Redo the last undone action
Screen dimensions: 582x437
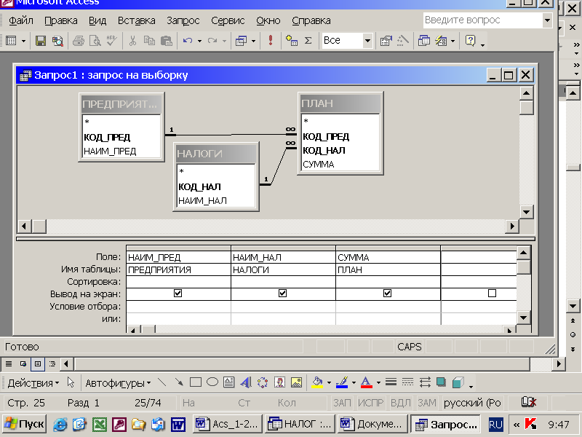(x=212, y=41)
